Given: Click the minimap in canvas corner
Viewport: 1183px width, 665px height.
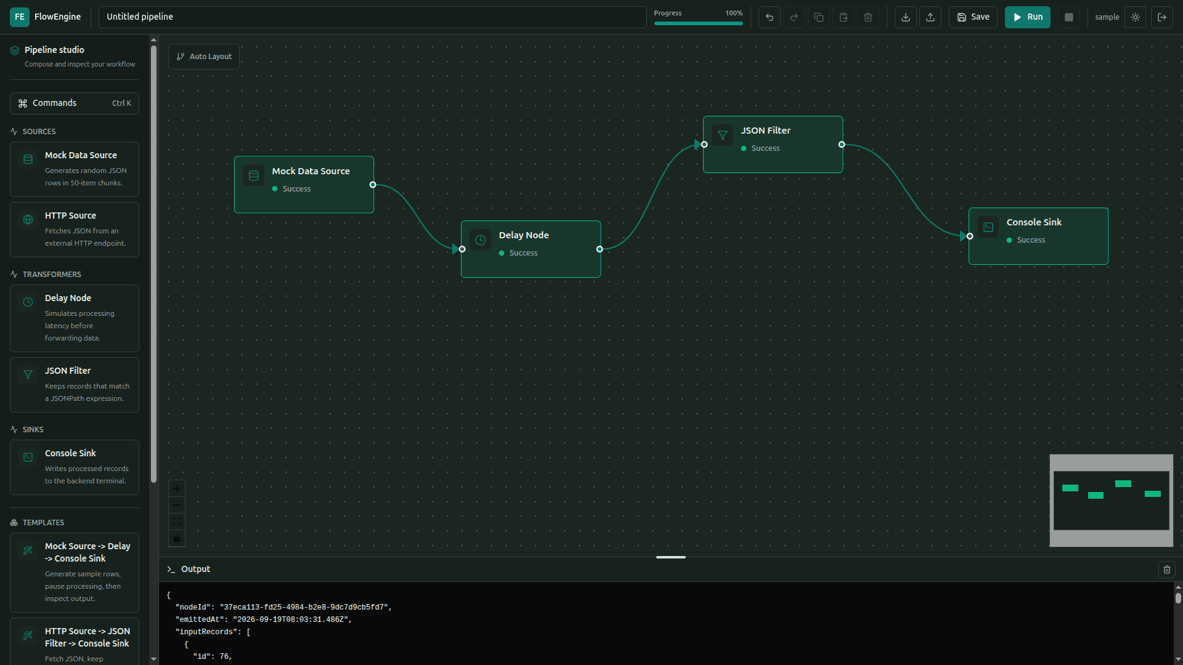Looking at the screenshot, I should [x=1112, y=501].
